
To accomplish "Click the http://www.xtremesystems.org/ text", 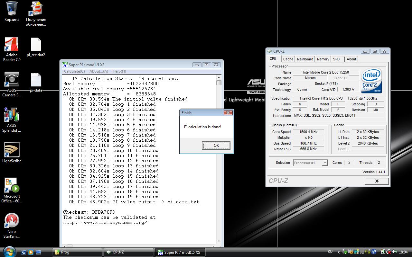I will (105, 222).
